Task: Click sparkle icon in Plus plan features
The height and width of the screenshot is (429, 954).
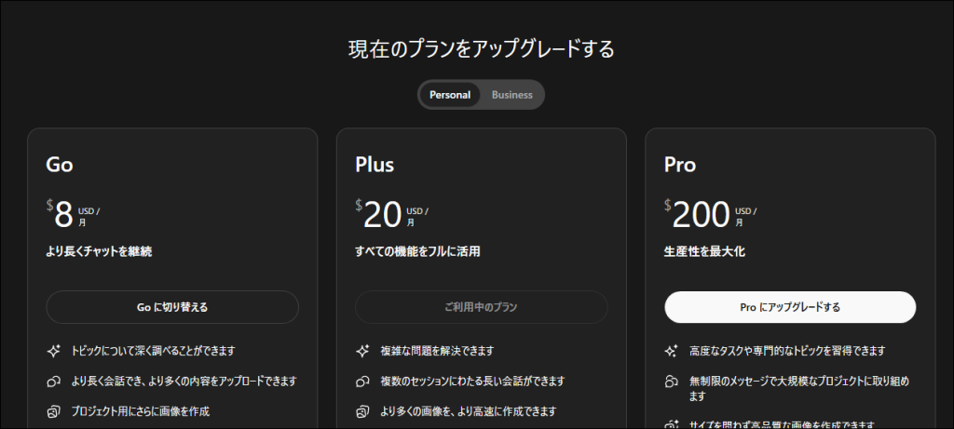Action: 362,351
